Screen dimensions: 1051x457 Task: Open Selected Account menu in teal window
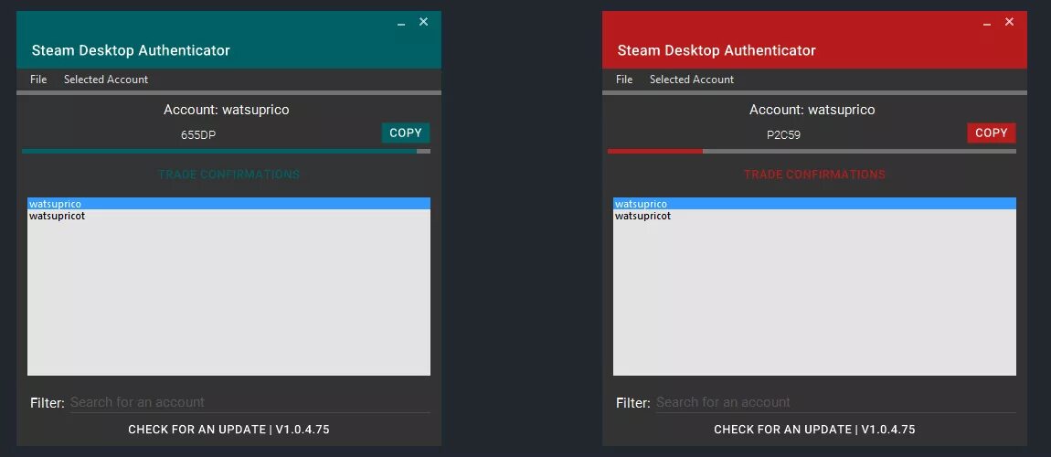[106, 80]
